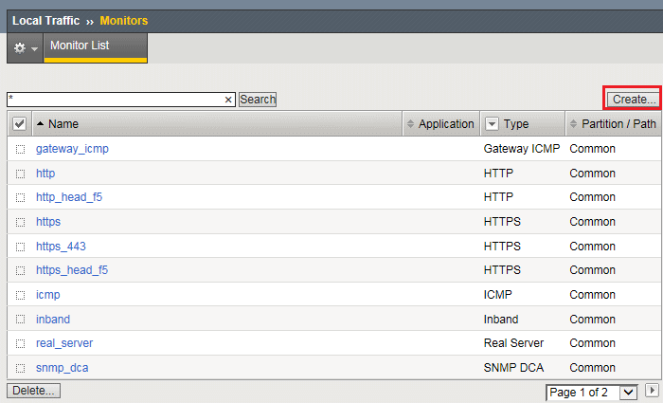Clear search field with X icon
This screenshot has width=663, height=403.
pyautogui.click(x=228, y=100)
